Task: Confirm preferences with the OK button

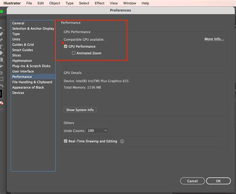Action: [x=219, y=181]
